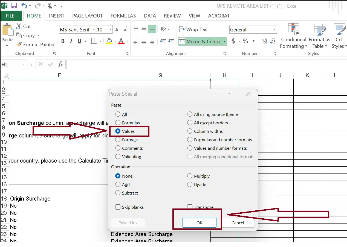Screen dimensions: 347x247
Task: Click Percent Style icon
Action: click(245, 41)
